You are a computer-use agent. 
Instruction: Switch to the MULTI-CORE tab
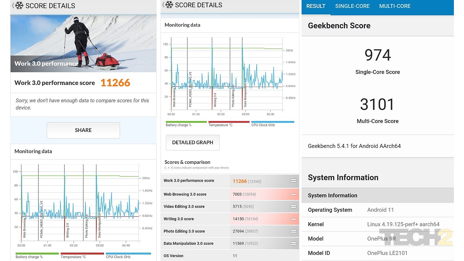click(395, 6)
